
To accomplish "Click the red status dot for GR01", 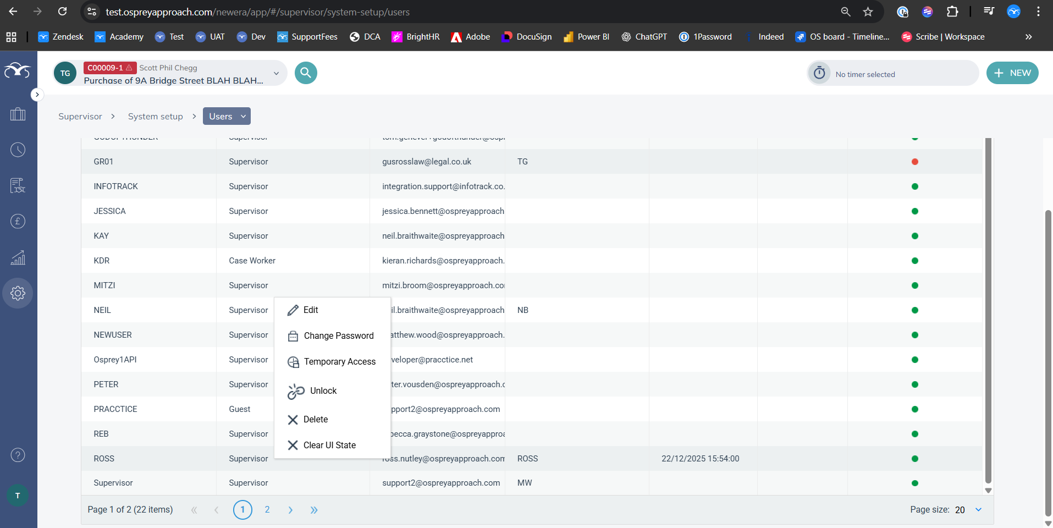I will (x=914, y=162).
